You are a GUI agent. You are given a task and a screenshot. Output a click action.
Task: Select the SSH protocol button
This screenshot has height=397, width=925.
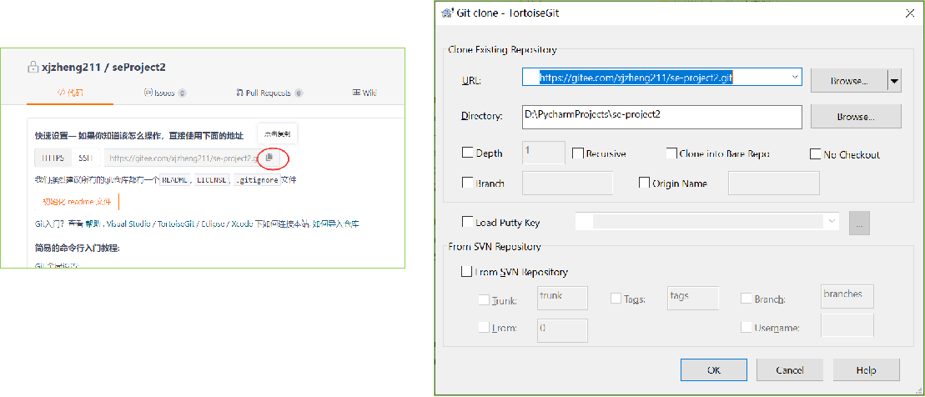pyautogui.click(x=86, y=158)
